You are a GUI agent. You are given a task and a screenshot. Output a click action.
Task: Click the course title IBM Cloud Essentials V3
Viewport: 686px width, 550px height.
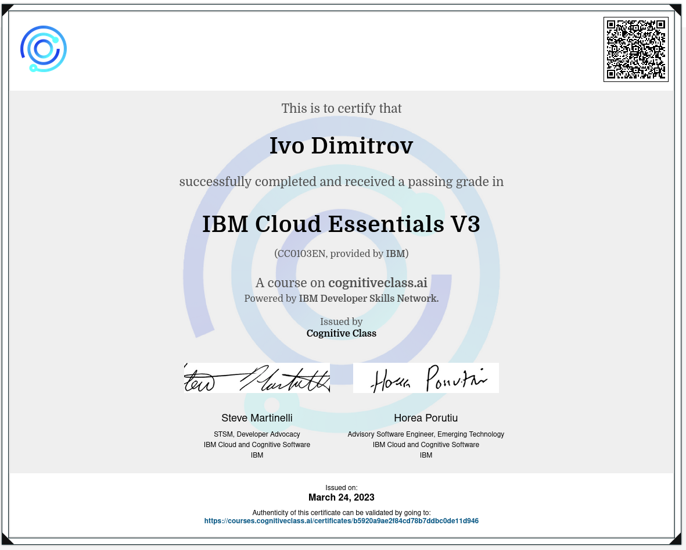(x=341, y=224)
